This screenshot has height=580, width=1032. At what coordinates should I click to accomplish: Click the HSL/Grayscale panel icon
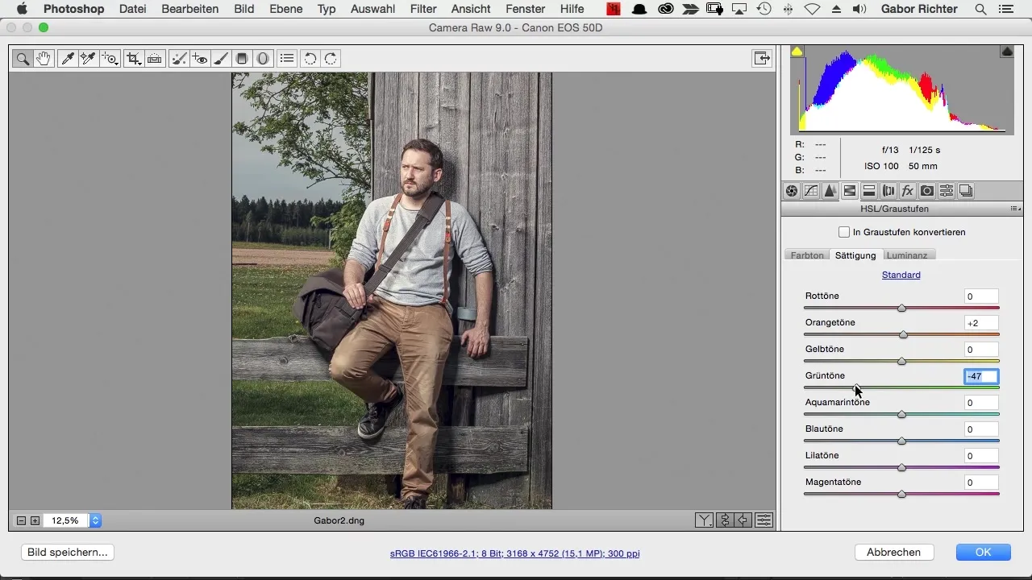[x=850, y=191]
